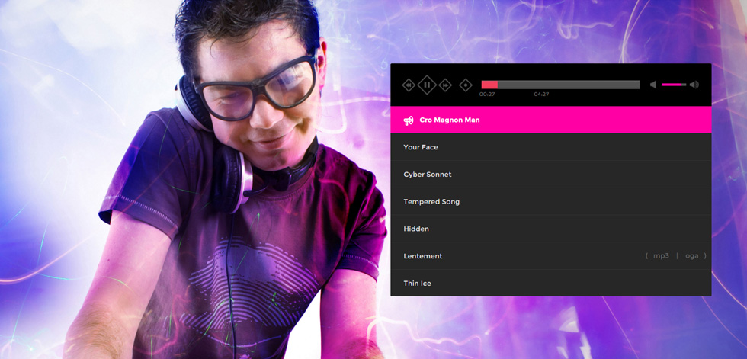Pause the current track
This screenshot has height=359, width=747.
[427, 85]
